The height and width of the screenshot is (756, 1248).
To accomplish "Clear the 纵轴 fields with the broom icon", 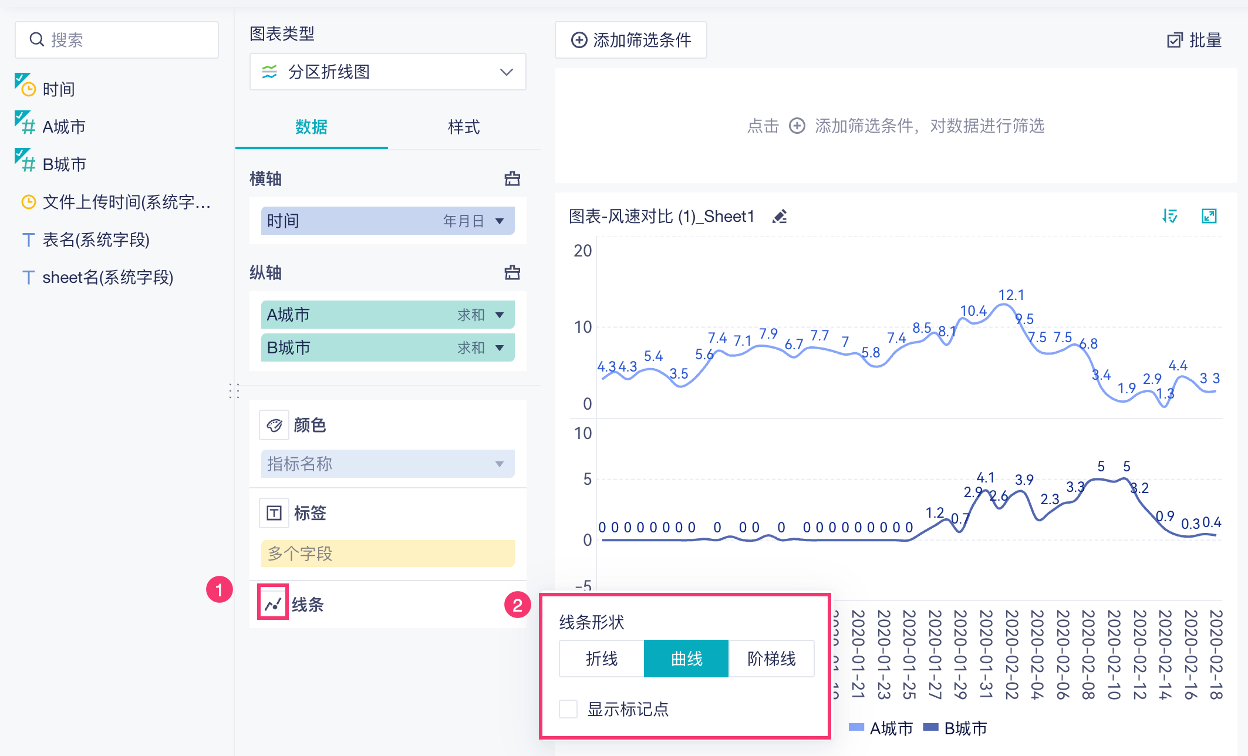I will tap(512, 272).
